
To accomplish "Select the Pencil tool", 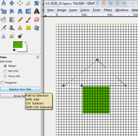I will coord(20,20).
